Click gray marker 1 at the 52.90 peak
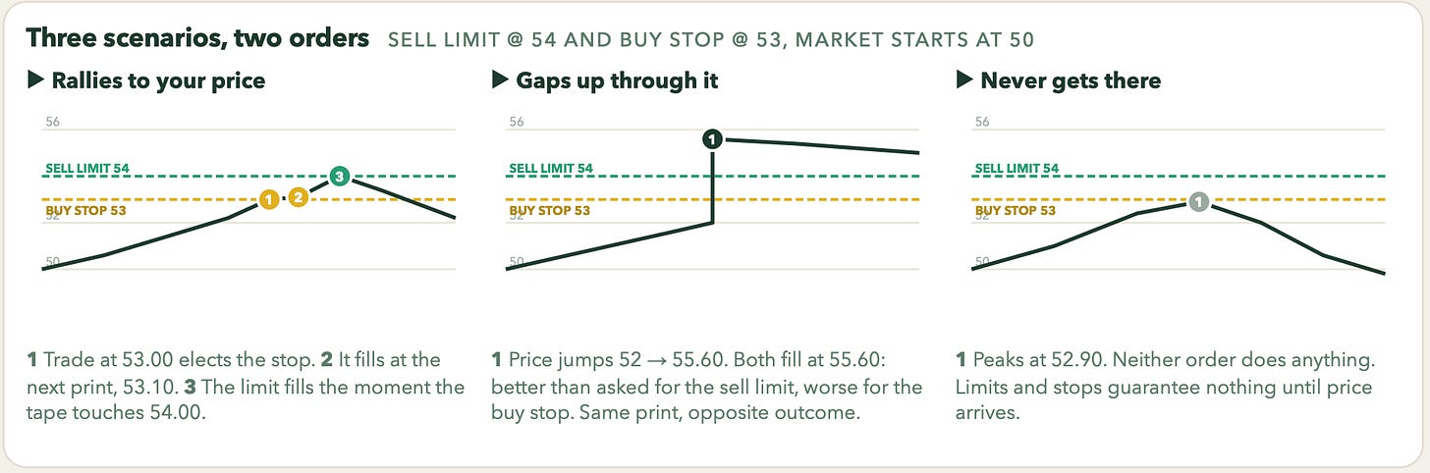1430x473 pixels. coord(1198,202)
